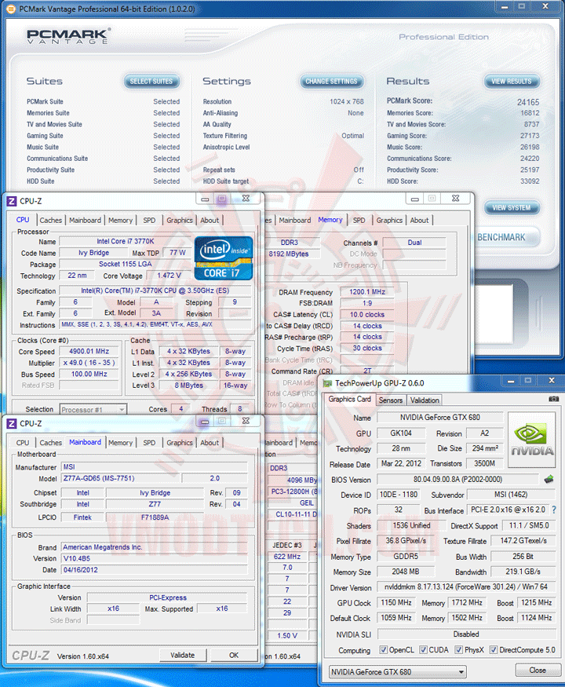
Task: Click the SELECT SUITES button
Action: pyautogui.click(x=151, y=82)
